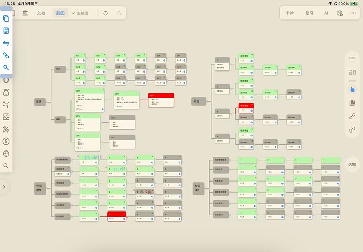Select the green 2012 card

(x=87, y=123)
